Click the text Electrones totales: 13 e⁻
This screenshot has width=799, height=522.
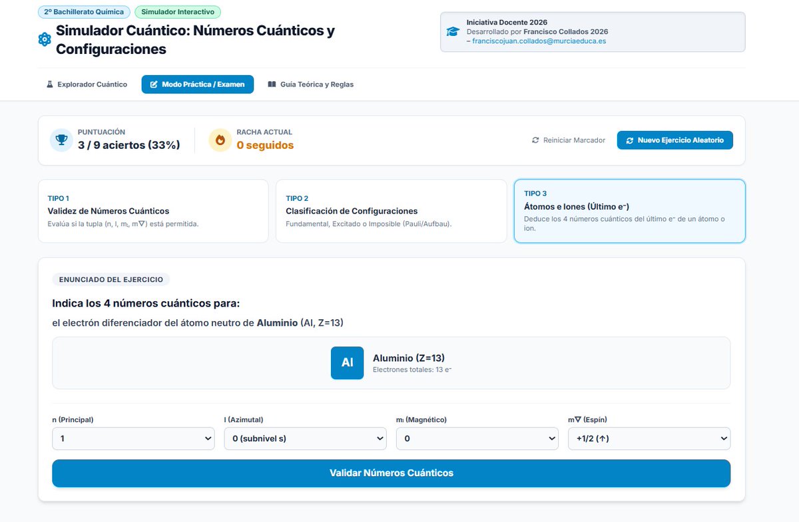tap(412, 370)
